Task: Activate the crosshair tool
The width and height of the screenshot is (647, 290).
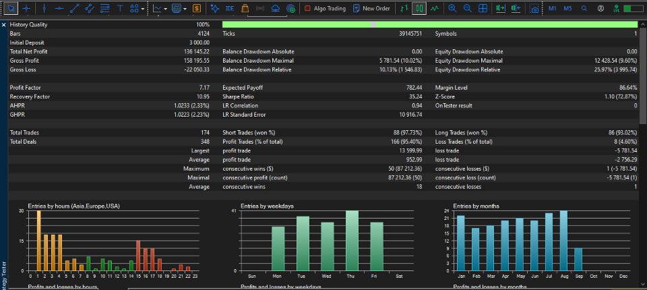Action: (26, 8)
